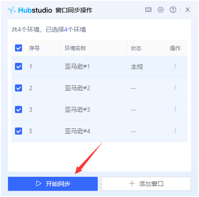Image resolution: width=199 pixels, height=197 pixels.
Task: Open more actions for 亚马逊#4
Action: (175, 131)
